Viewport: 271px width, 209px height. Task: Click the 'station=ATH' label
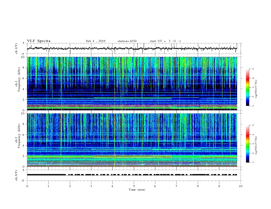(127, 41)
